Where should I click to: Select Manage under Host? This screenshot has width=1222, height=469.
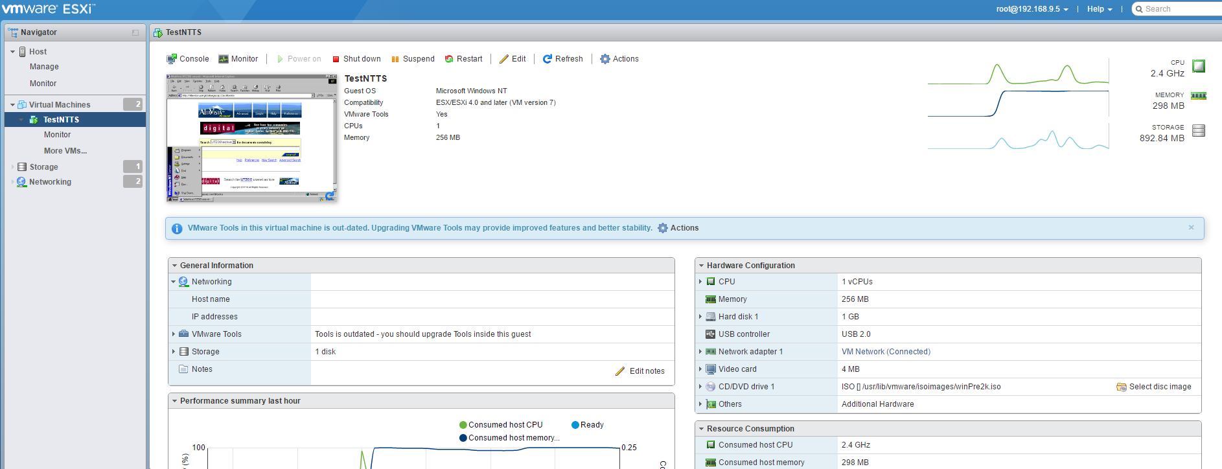click(44, 67)
